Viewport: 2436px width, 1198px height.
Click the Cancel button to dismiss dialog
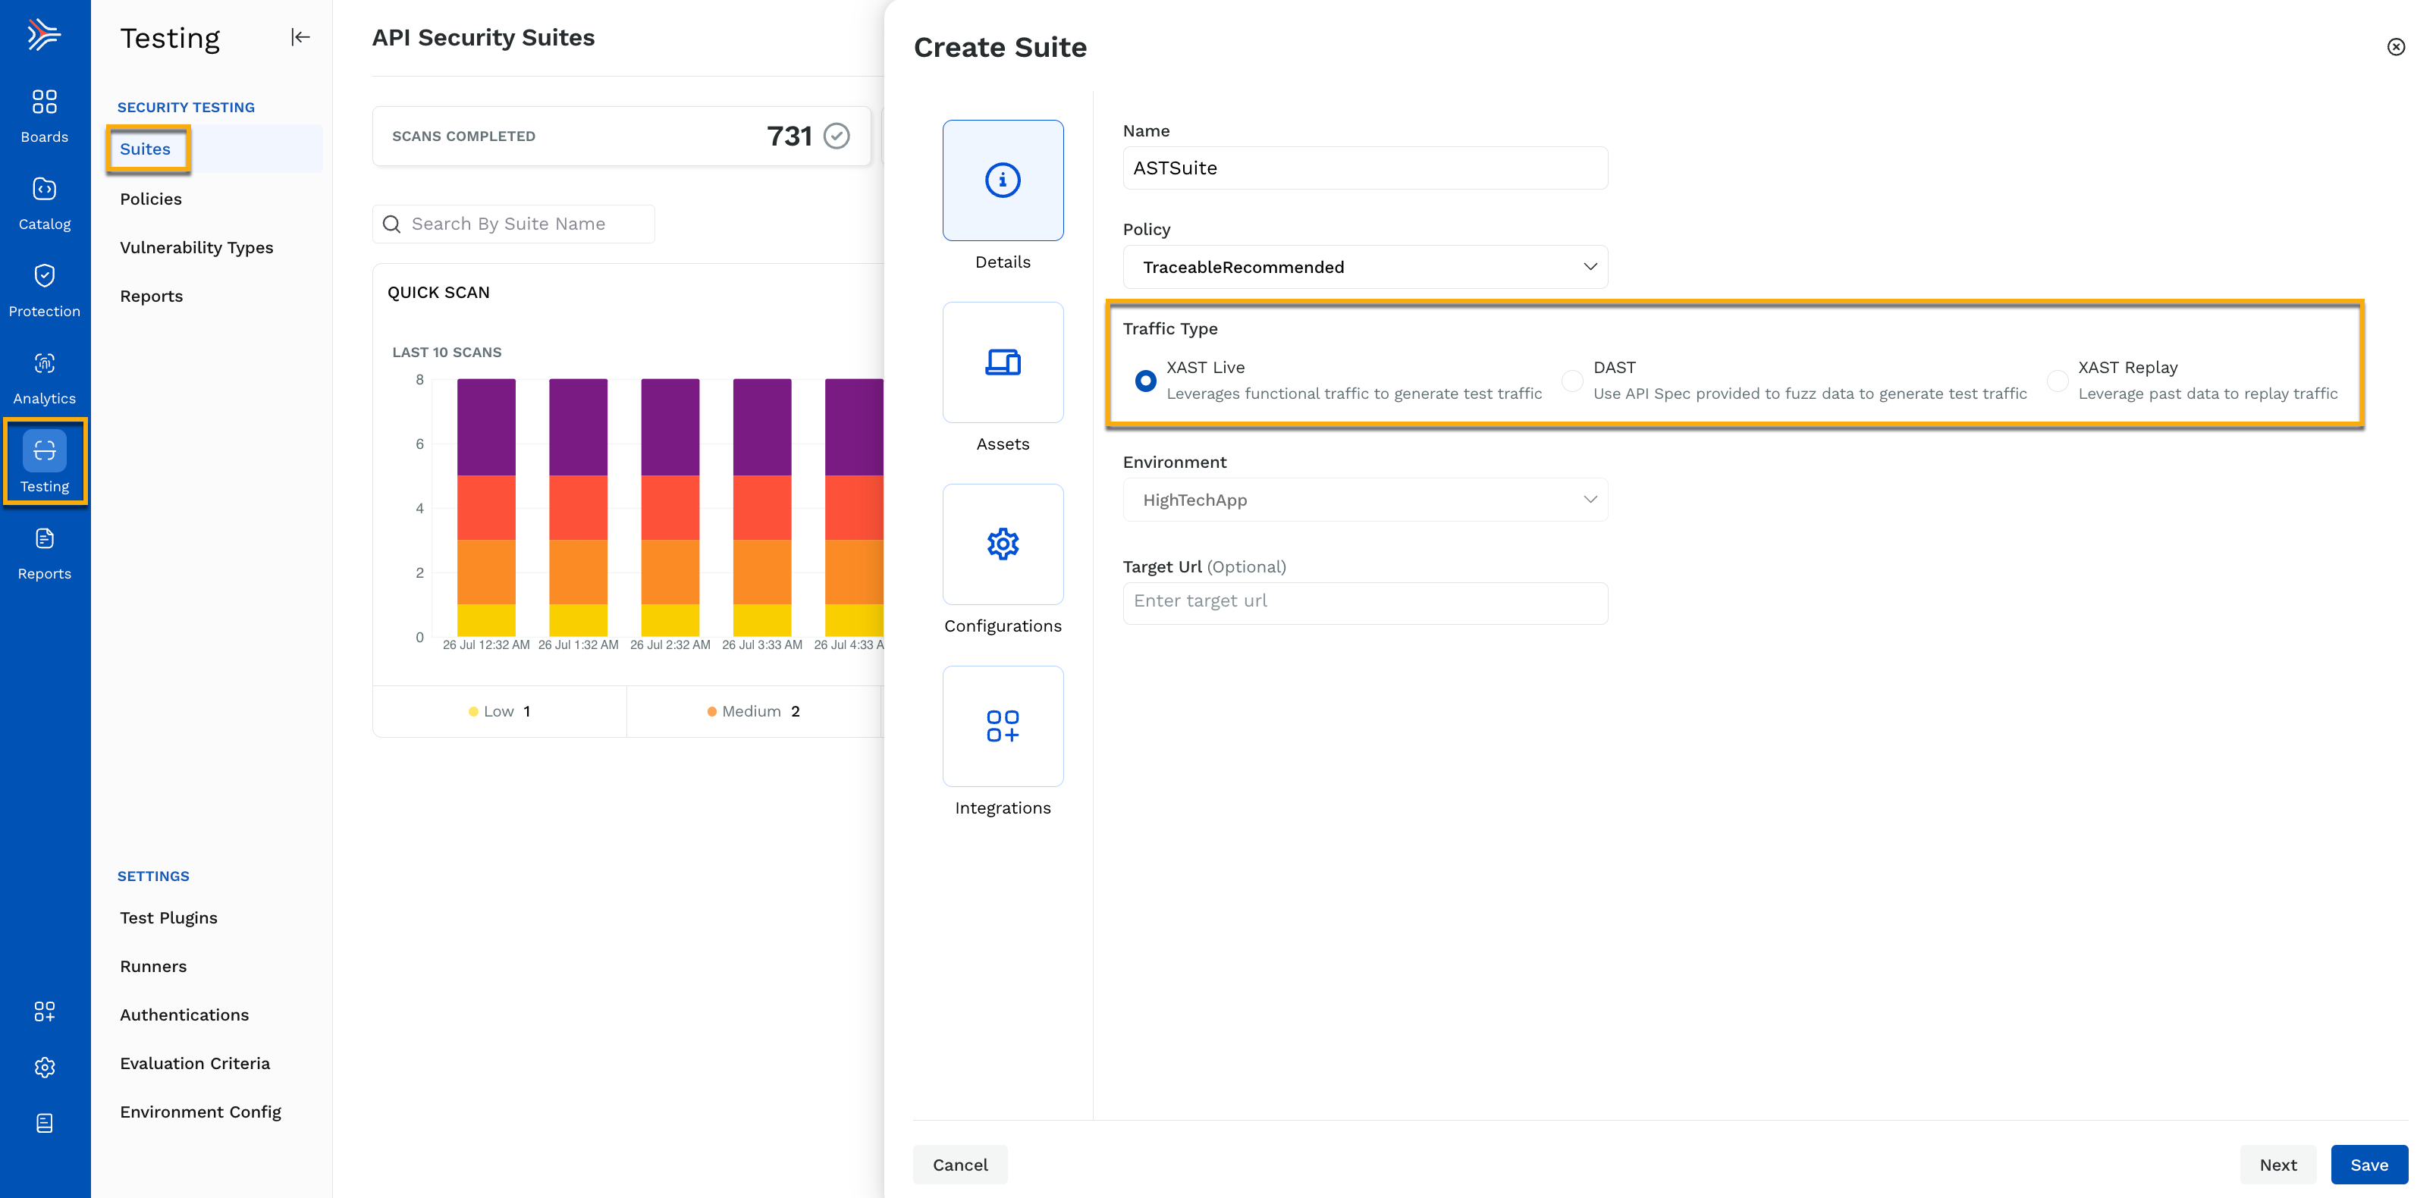pos(960,1164)
